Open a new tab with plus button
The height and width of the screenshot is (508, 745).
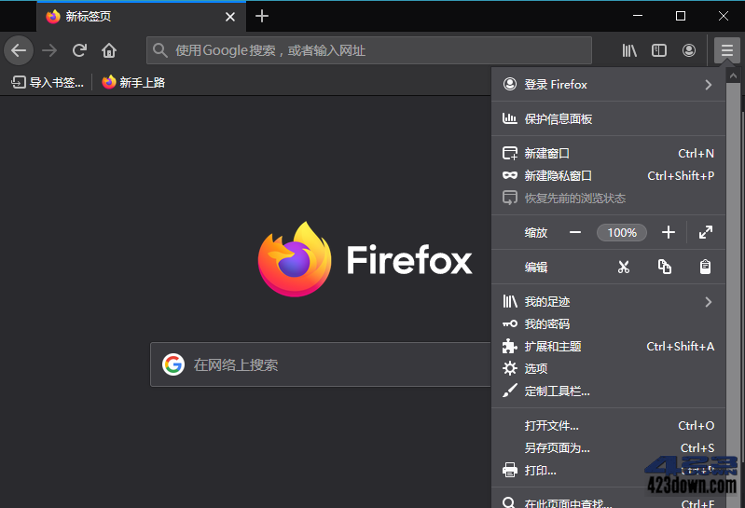click(262, 16)
